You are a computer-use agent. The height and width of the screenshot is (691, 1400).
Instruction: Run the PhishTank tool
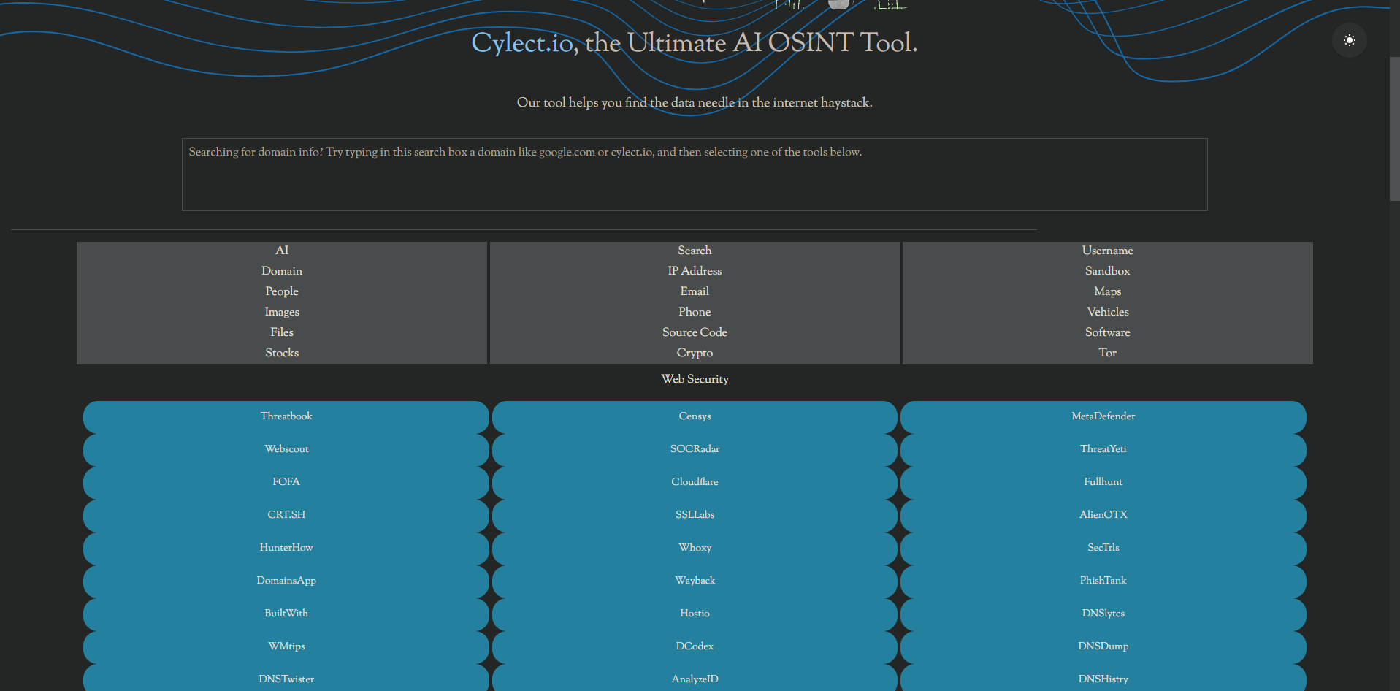pyautogui.click(x=1103, y=581)
